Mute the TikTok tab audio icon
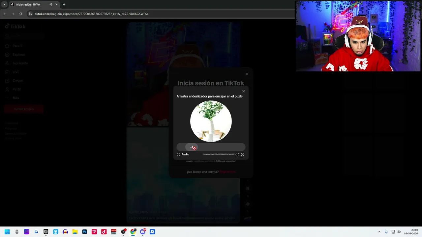The width and height of the screenshot is (422, 237). 51,5
